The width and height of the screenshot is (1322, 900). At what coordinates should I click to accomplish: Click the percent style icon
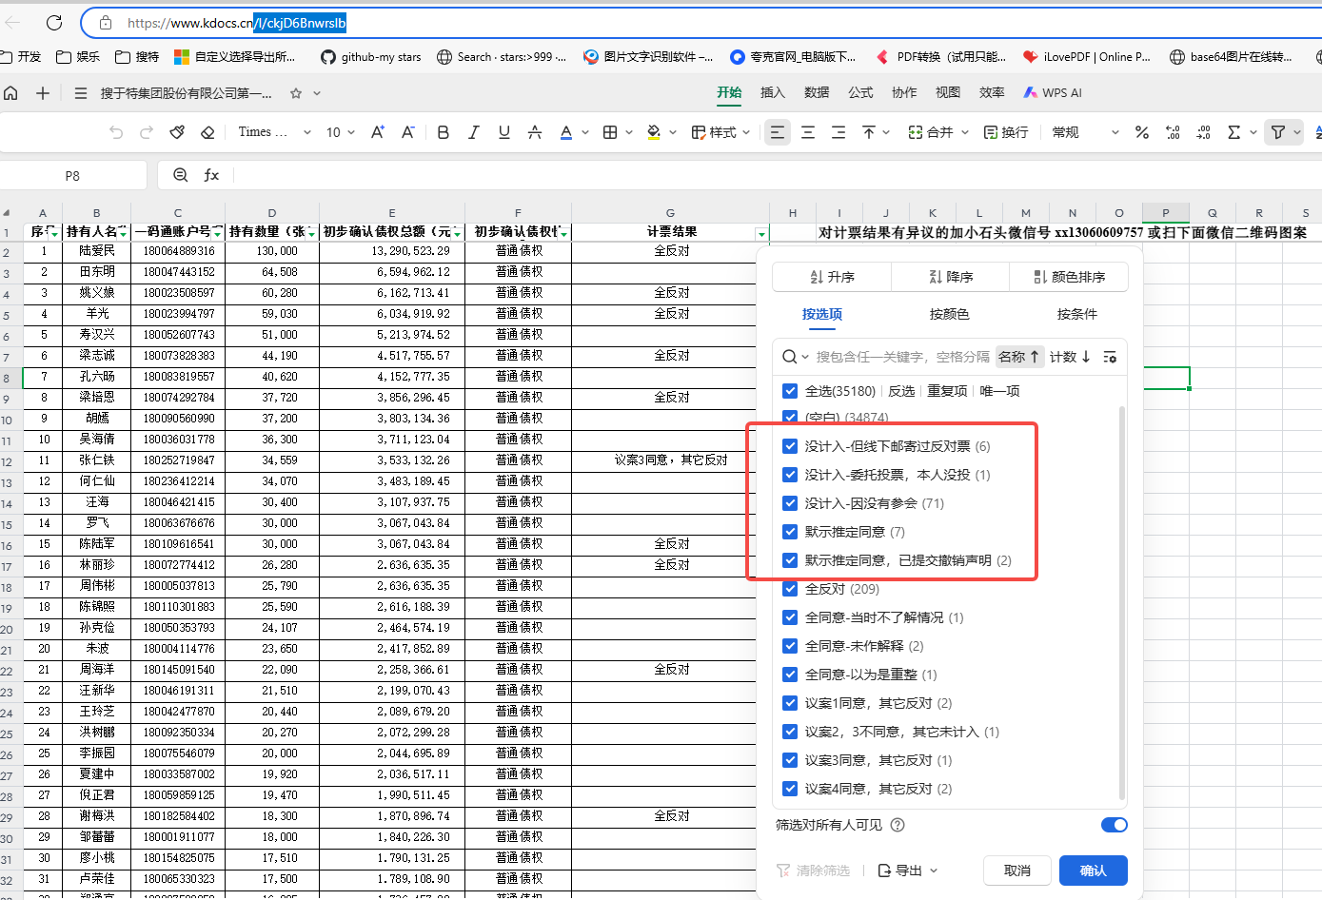click(x=1141, y=132)
